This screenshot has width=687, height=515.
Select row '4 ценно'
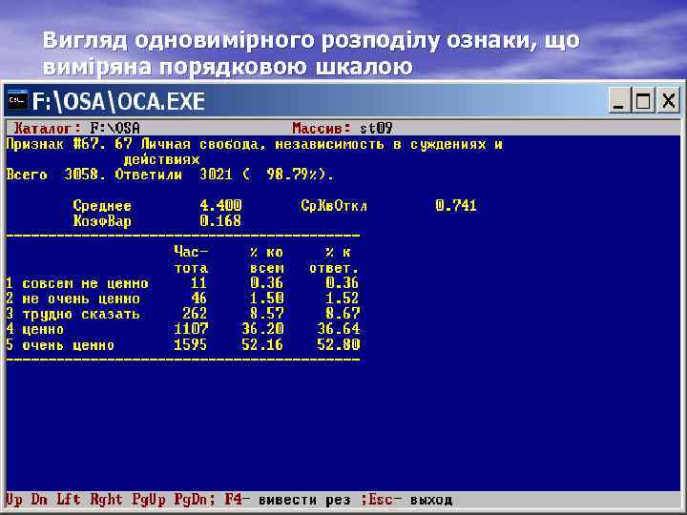tap(182, 329)
